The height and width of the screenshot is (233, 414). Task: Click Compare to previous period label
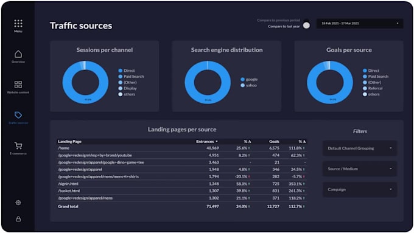tap(279, 20)
